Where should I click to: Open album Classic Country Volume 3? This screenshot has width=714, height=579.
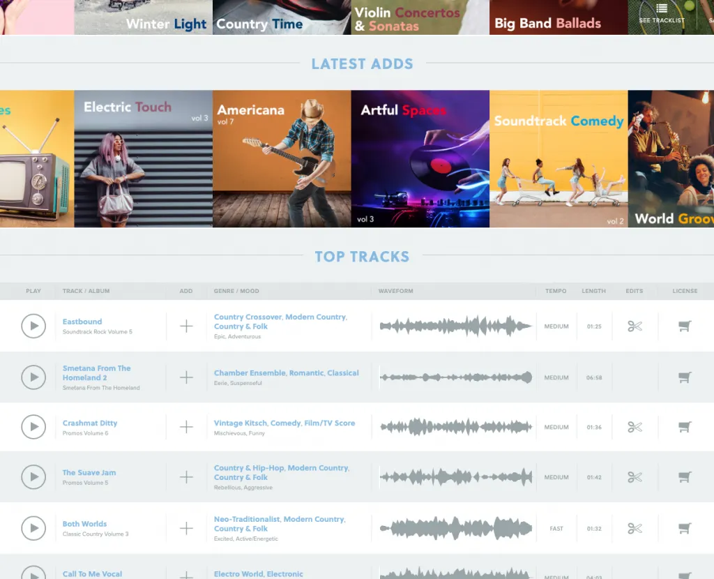coord(96,534)
